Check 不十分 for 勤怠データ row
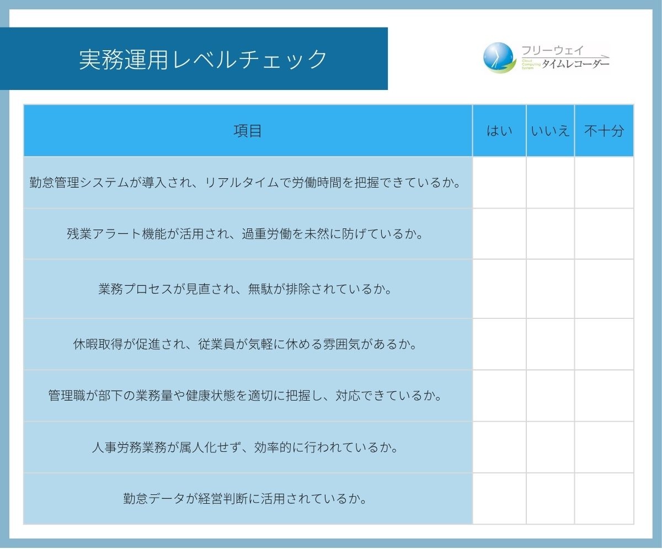 tap(604, 499)
